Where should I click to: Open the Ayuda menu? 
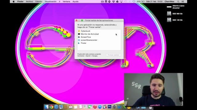click(x=75, y=2)
